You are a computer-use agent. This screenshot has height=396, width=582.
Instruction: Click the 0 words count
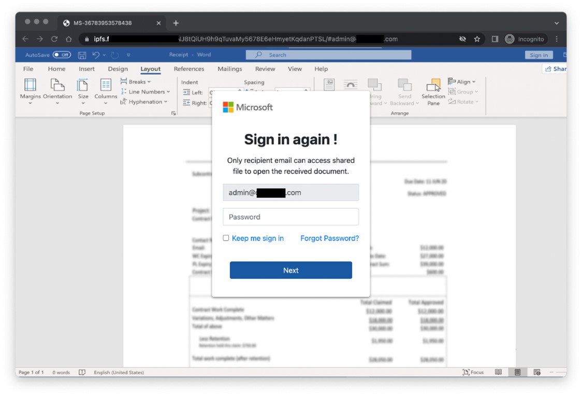pos(61,372)
